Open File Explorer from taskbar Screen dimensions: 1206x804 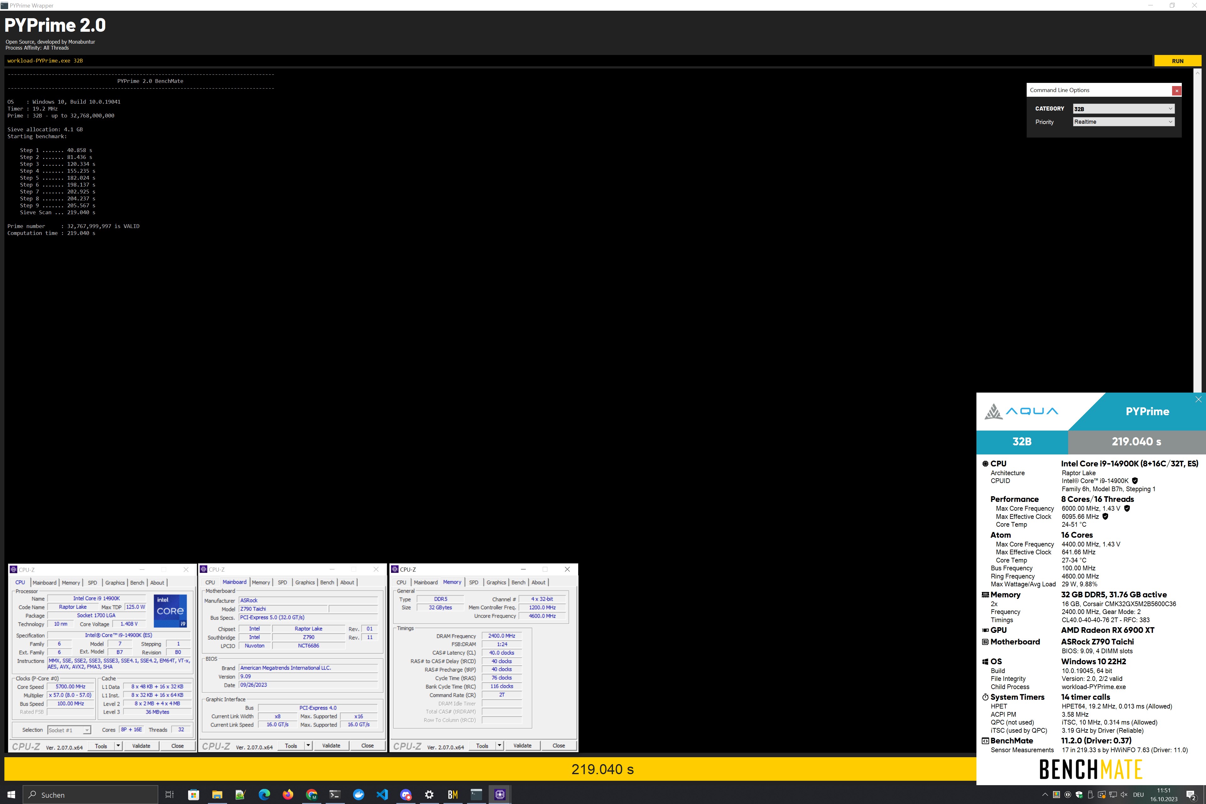point(217,794)
